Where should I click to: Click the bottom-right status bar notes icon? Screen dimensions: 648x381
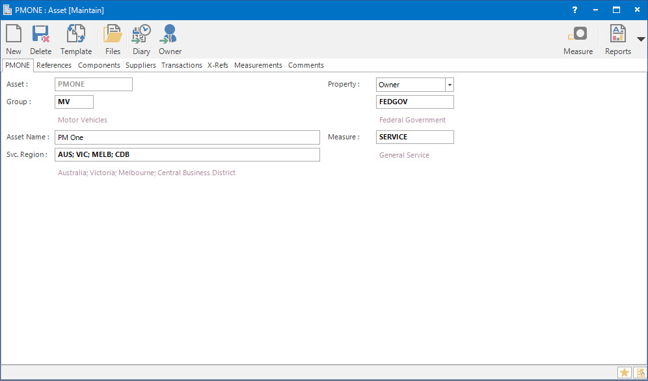coord(640,373)
